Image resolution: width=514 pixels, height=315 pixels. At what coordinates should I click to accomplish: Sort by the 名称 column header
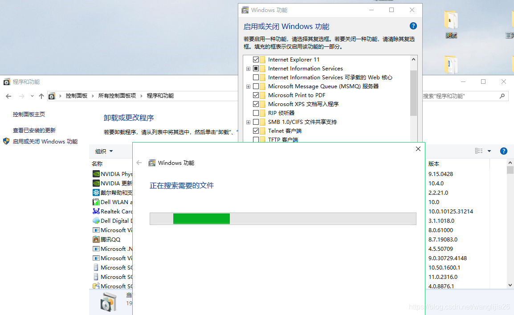coord(97,164)
